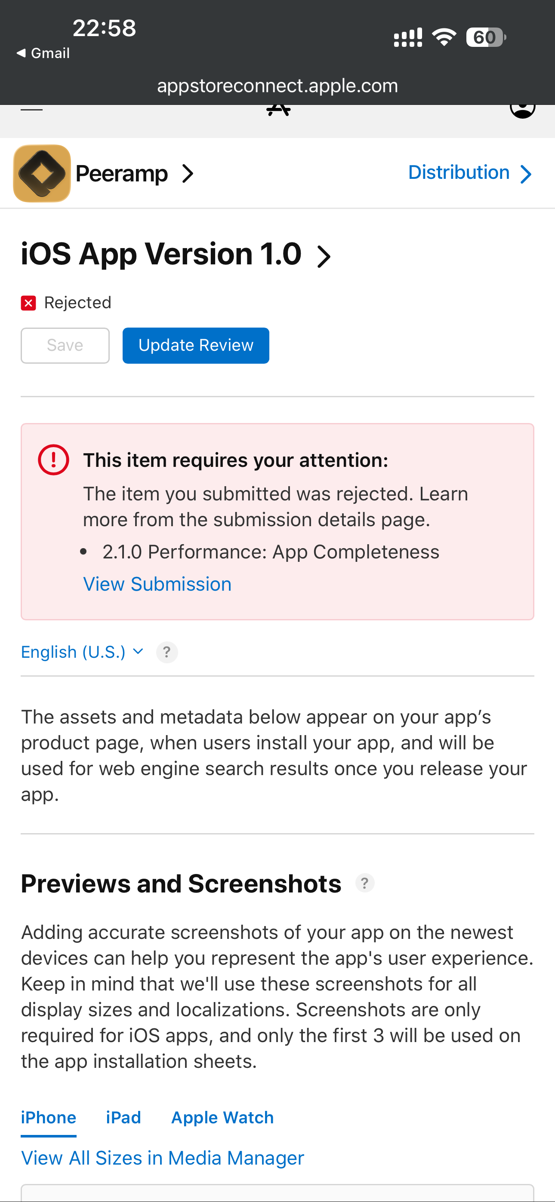Viewport: 555px width, 1202px height.
Task: Open the hamburger menu icon
Action: point(32,109)
